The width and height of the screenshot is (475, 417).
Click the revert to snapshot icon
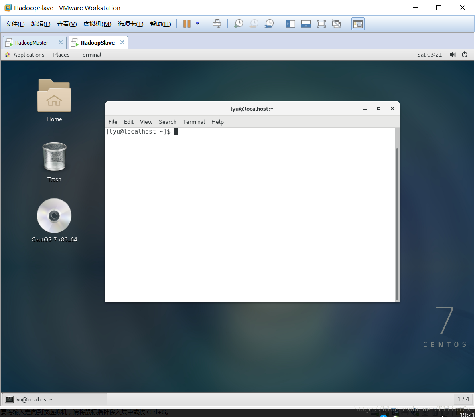(254, 24)
